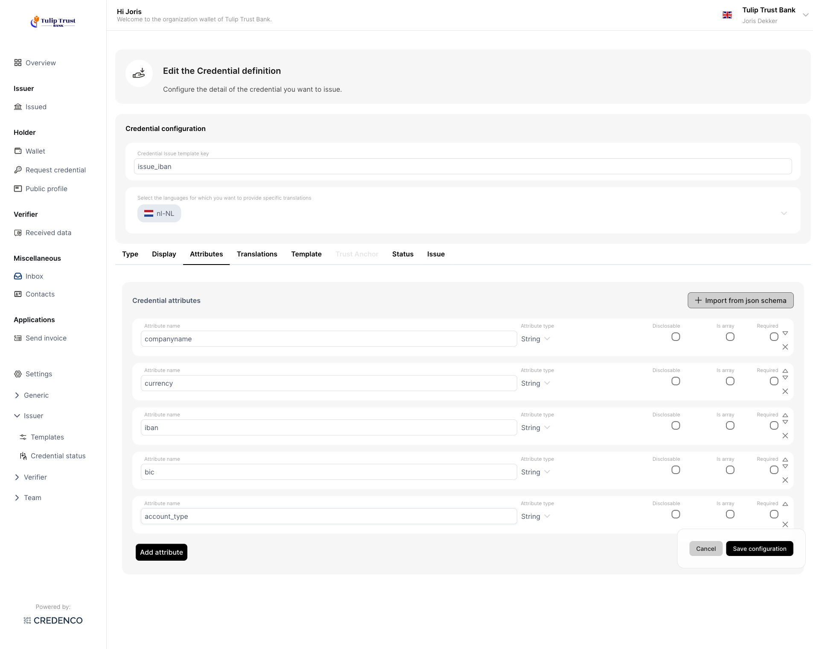This screenshot has height=649, width=813.
Task: Click the Inbox icon in the sidebar
Action: pyautogui.click(x=17, y=276)
